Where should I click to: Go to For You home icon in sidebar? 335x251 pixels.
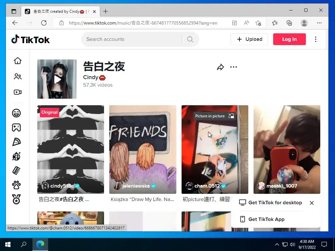pyautogui.click(x=18, y=60)
